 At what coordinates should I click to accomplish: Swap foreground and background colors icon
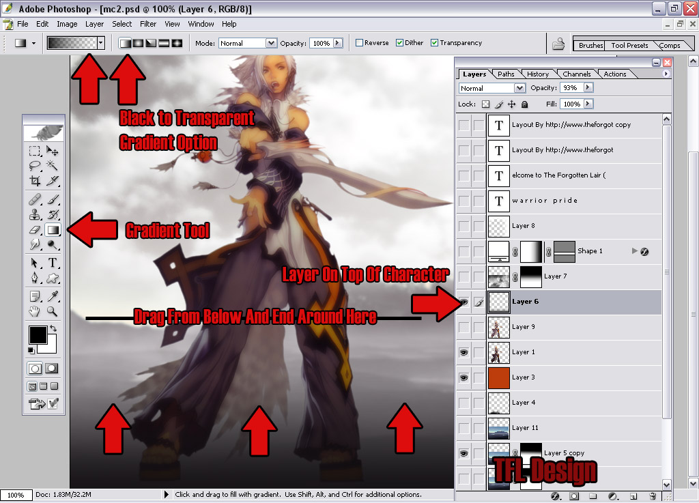(53, 328)
